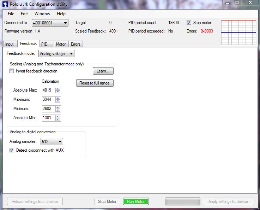Decrease Minimum with down arrow
The width and height of the screenshot is (260, 210).
[58, 110]
